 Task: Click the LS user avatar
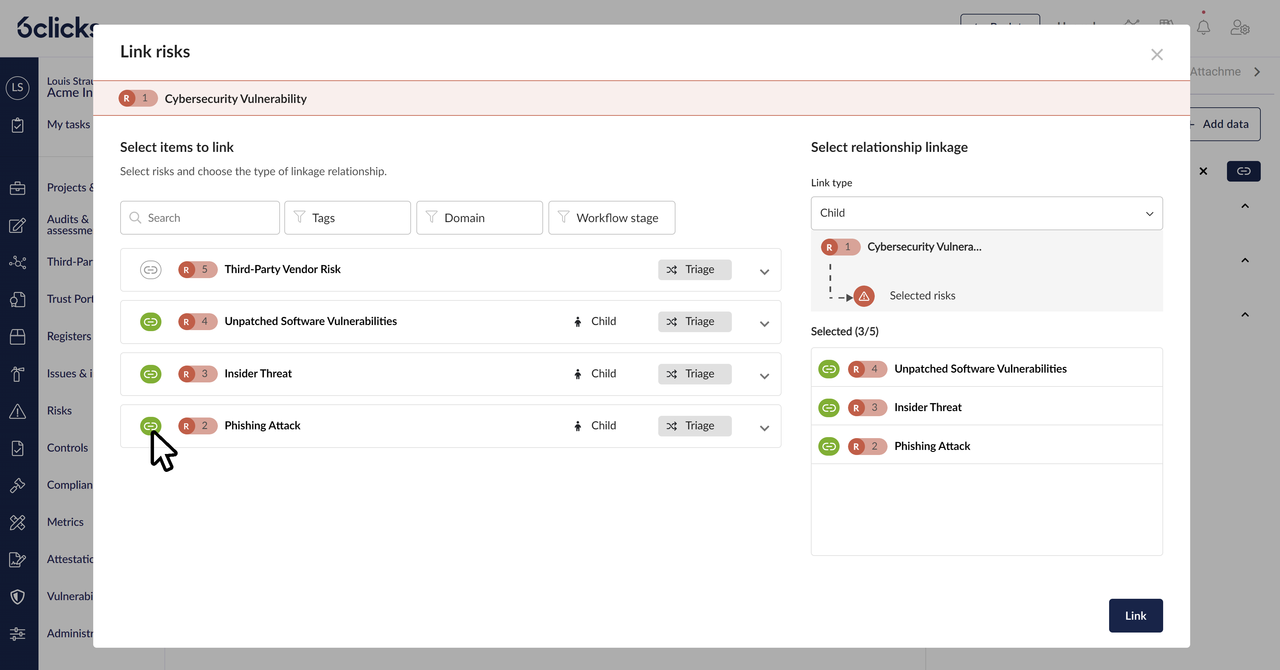pyautogui.click(x=17, y=87)
